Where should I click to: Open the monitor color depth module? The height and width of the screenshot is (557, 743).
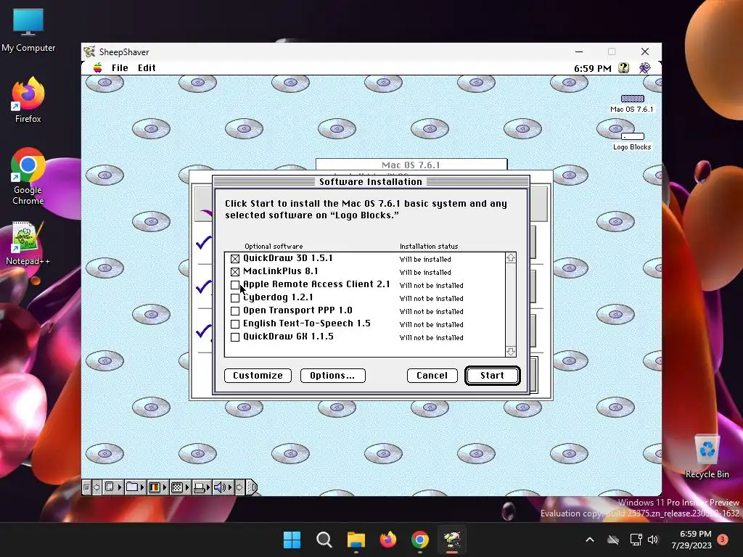click(157, 487)
